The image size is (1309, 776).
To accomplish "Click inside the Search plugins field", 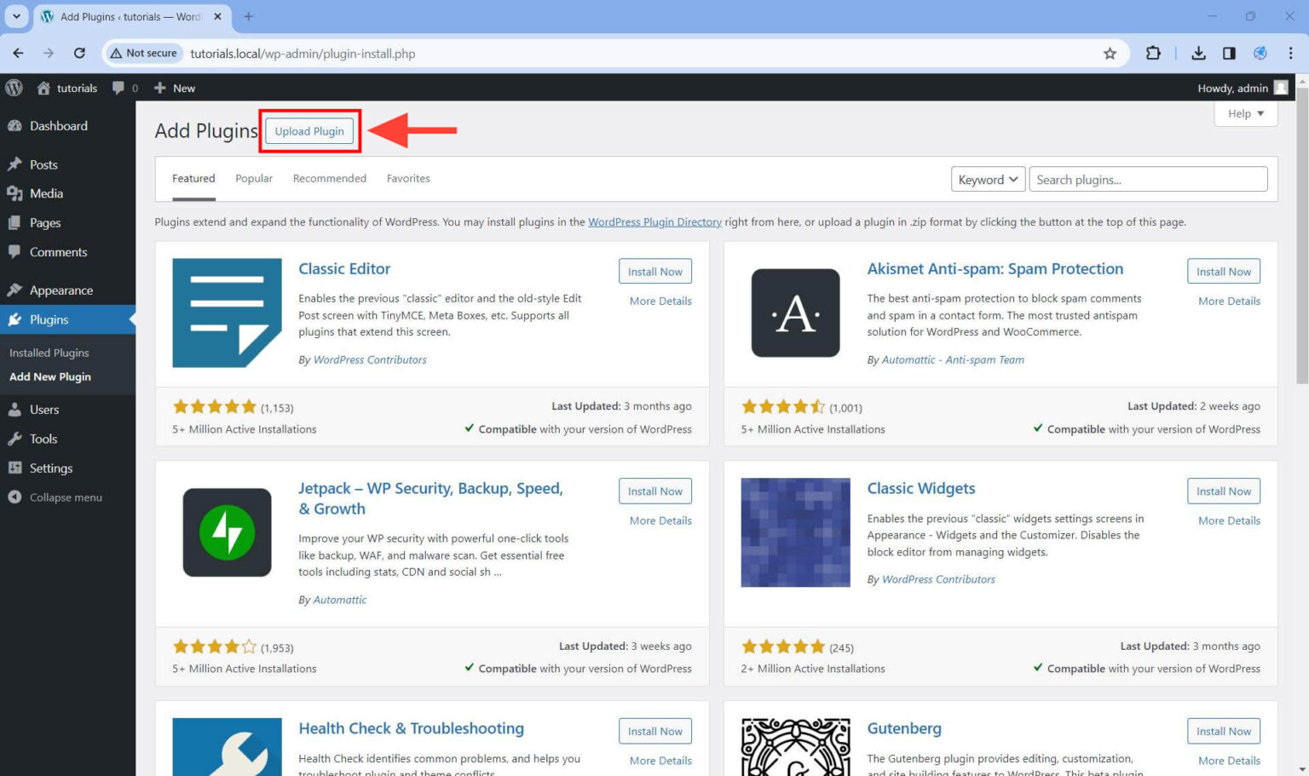I will (1148, 179).
